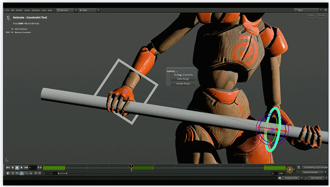Toggle the Enable Constraints checkbox
The height and width of the screenshot is (187, 330).
click(172, 75)
